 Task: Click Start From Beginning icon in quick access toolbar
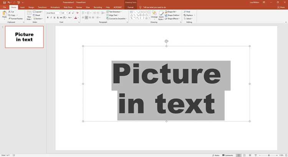(18, 2)
